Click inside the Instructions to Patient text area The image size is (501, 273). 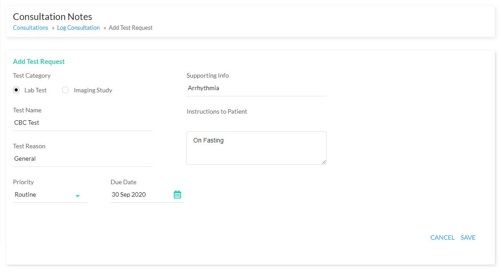point(256,148)
